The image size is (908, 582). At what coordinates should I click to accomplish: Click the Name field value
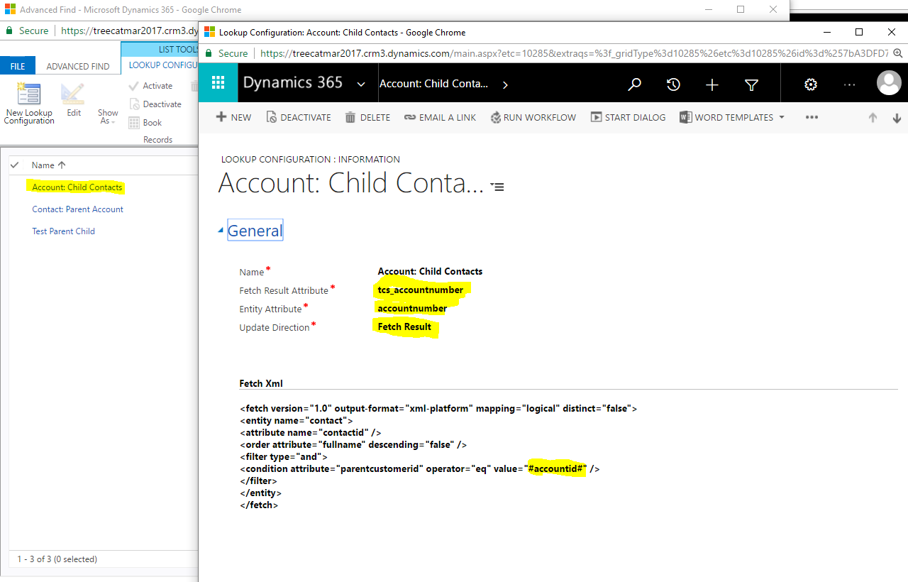point(430,271)
